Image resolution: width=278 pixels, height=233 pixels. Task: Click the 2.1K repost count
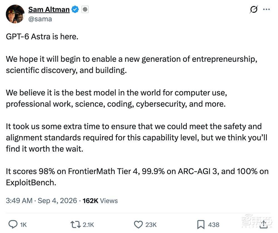point(88,225)
